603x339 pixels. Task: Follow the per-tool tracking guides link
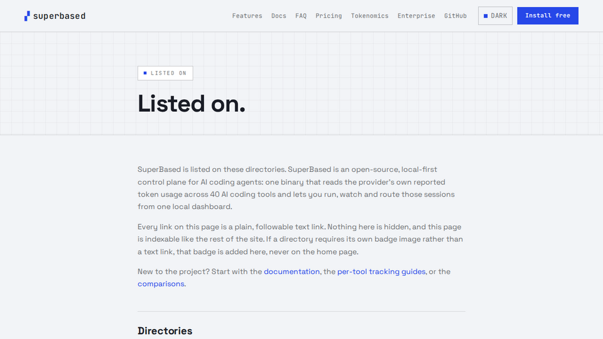pyautogui.click(x=381, y=271)
